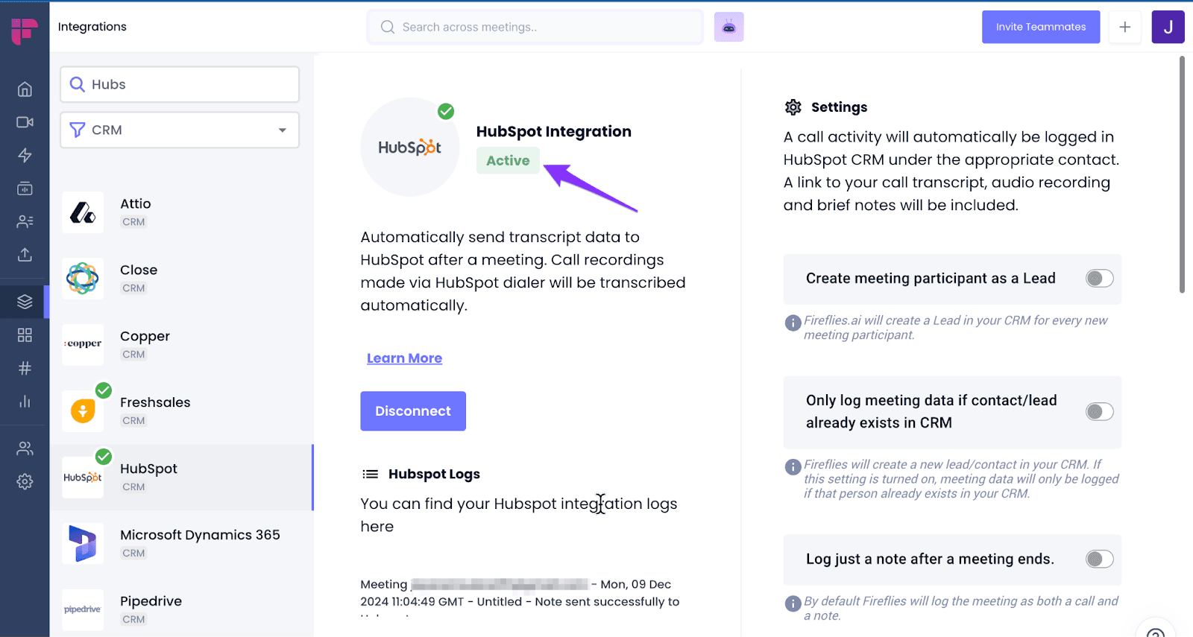
Task: Click the integrations search box with Hubs
Action: point(180,84)
